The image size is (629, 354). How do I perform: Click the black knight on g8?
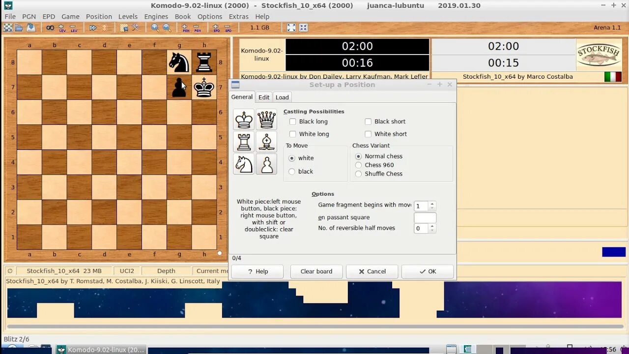[x=179, y=62]
